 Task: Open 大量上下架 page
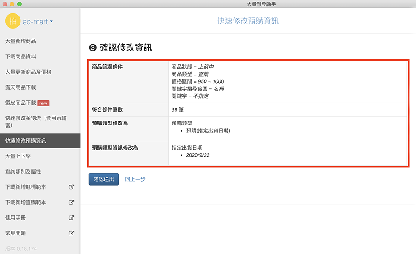point(18,156)
